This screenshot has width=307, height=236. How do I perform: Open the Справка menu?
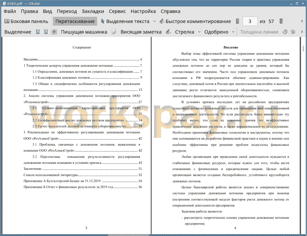click(x=170, y=11)
